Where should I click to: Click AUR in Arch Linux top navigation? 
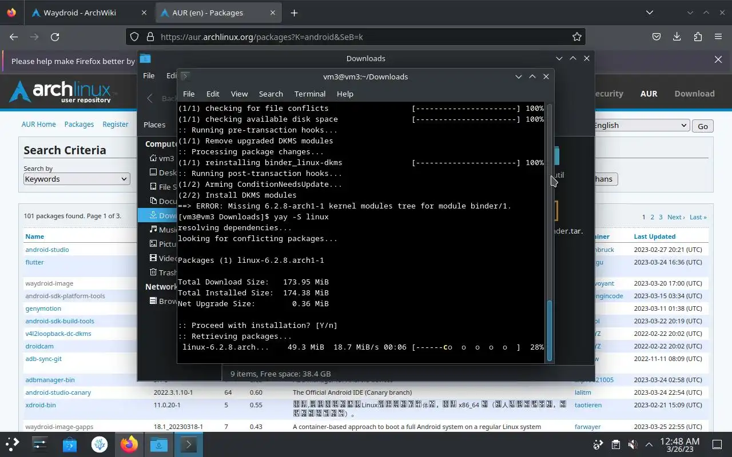649,94
